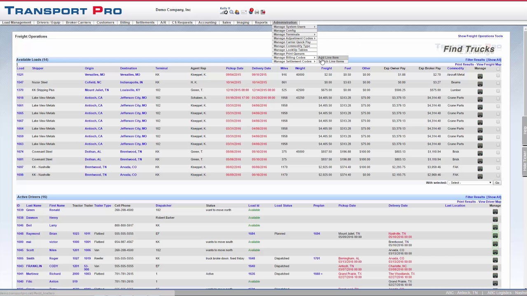527x296 pixels.
Task: Click the printer icon in the header
Action: point(257,12)
